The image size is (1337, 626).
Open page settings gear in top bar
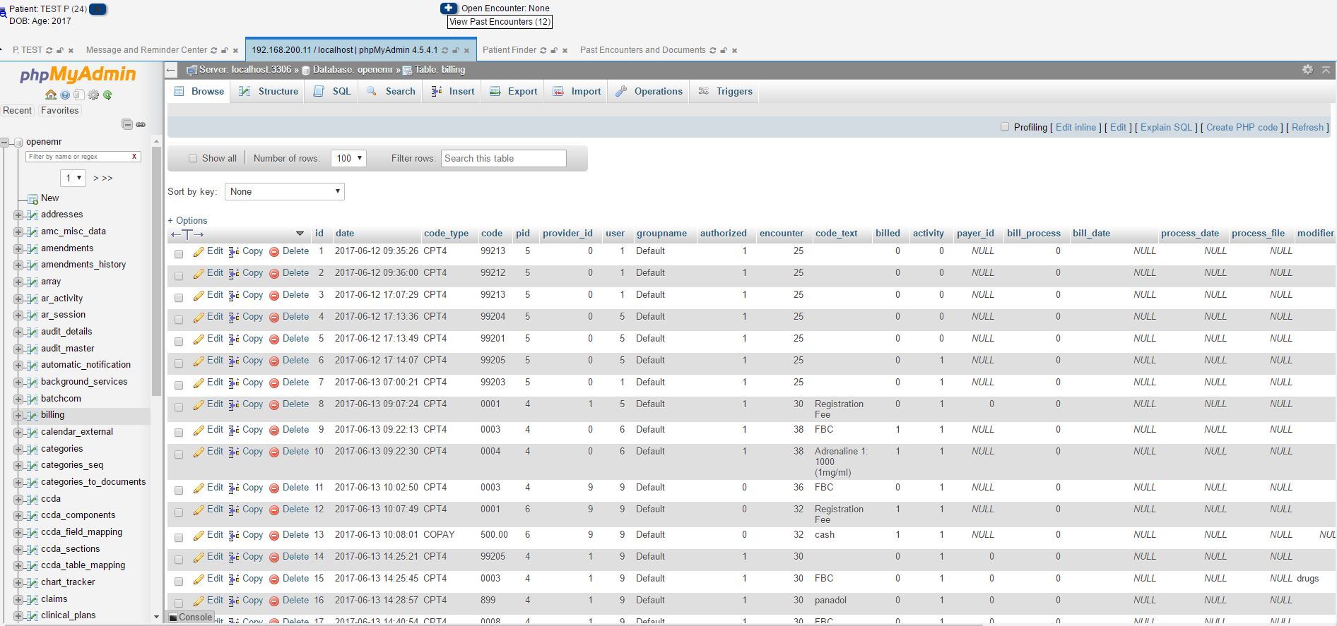1307,70
